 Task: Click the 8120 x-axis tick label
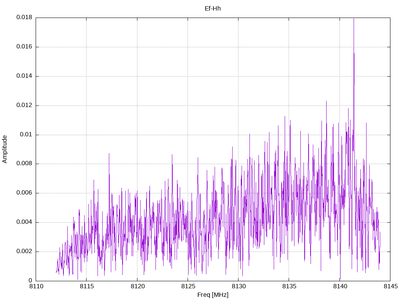[x=137, y=286]
